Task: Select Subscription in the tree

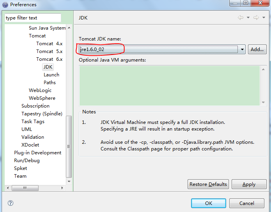Action: pyautogui.click(x=35, y=106)
